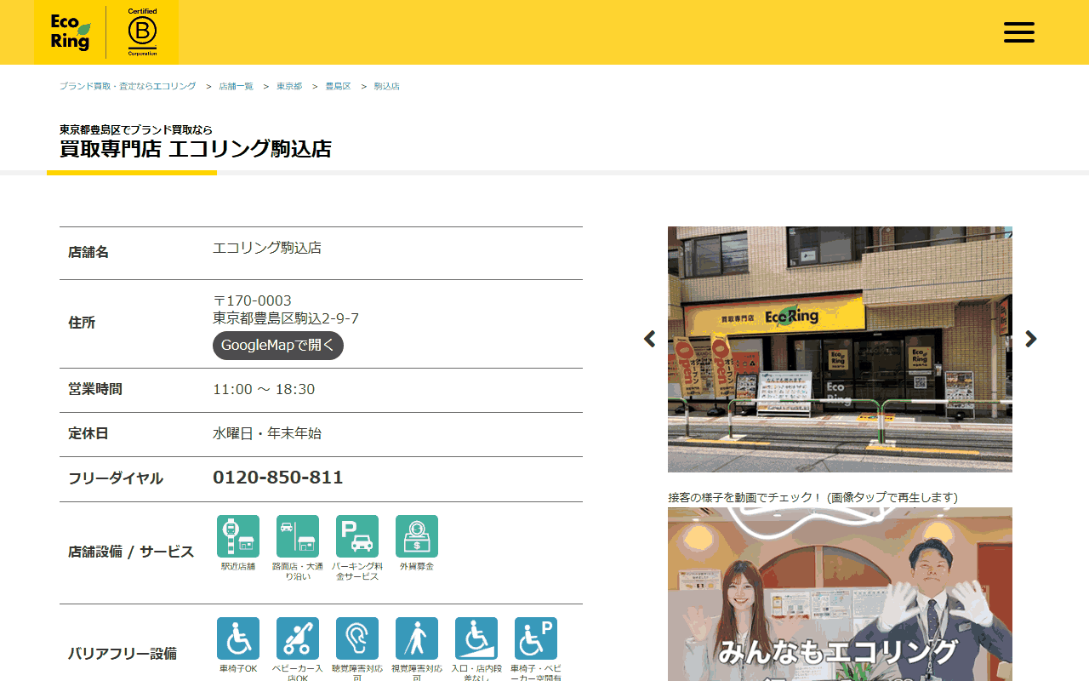Show previous store photo
This screenshot has height=681, width=1089.
tap(650, 339)
